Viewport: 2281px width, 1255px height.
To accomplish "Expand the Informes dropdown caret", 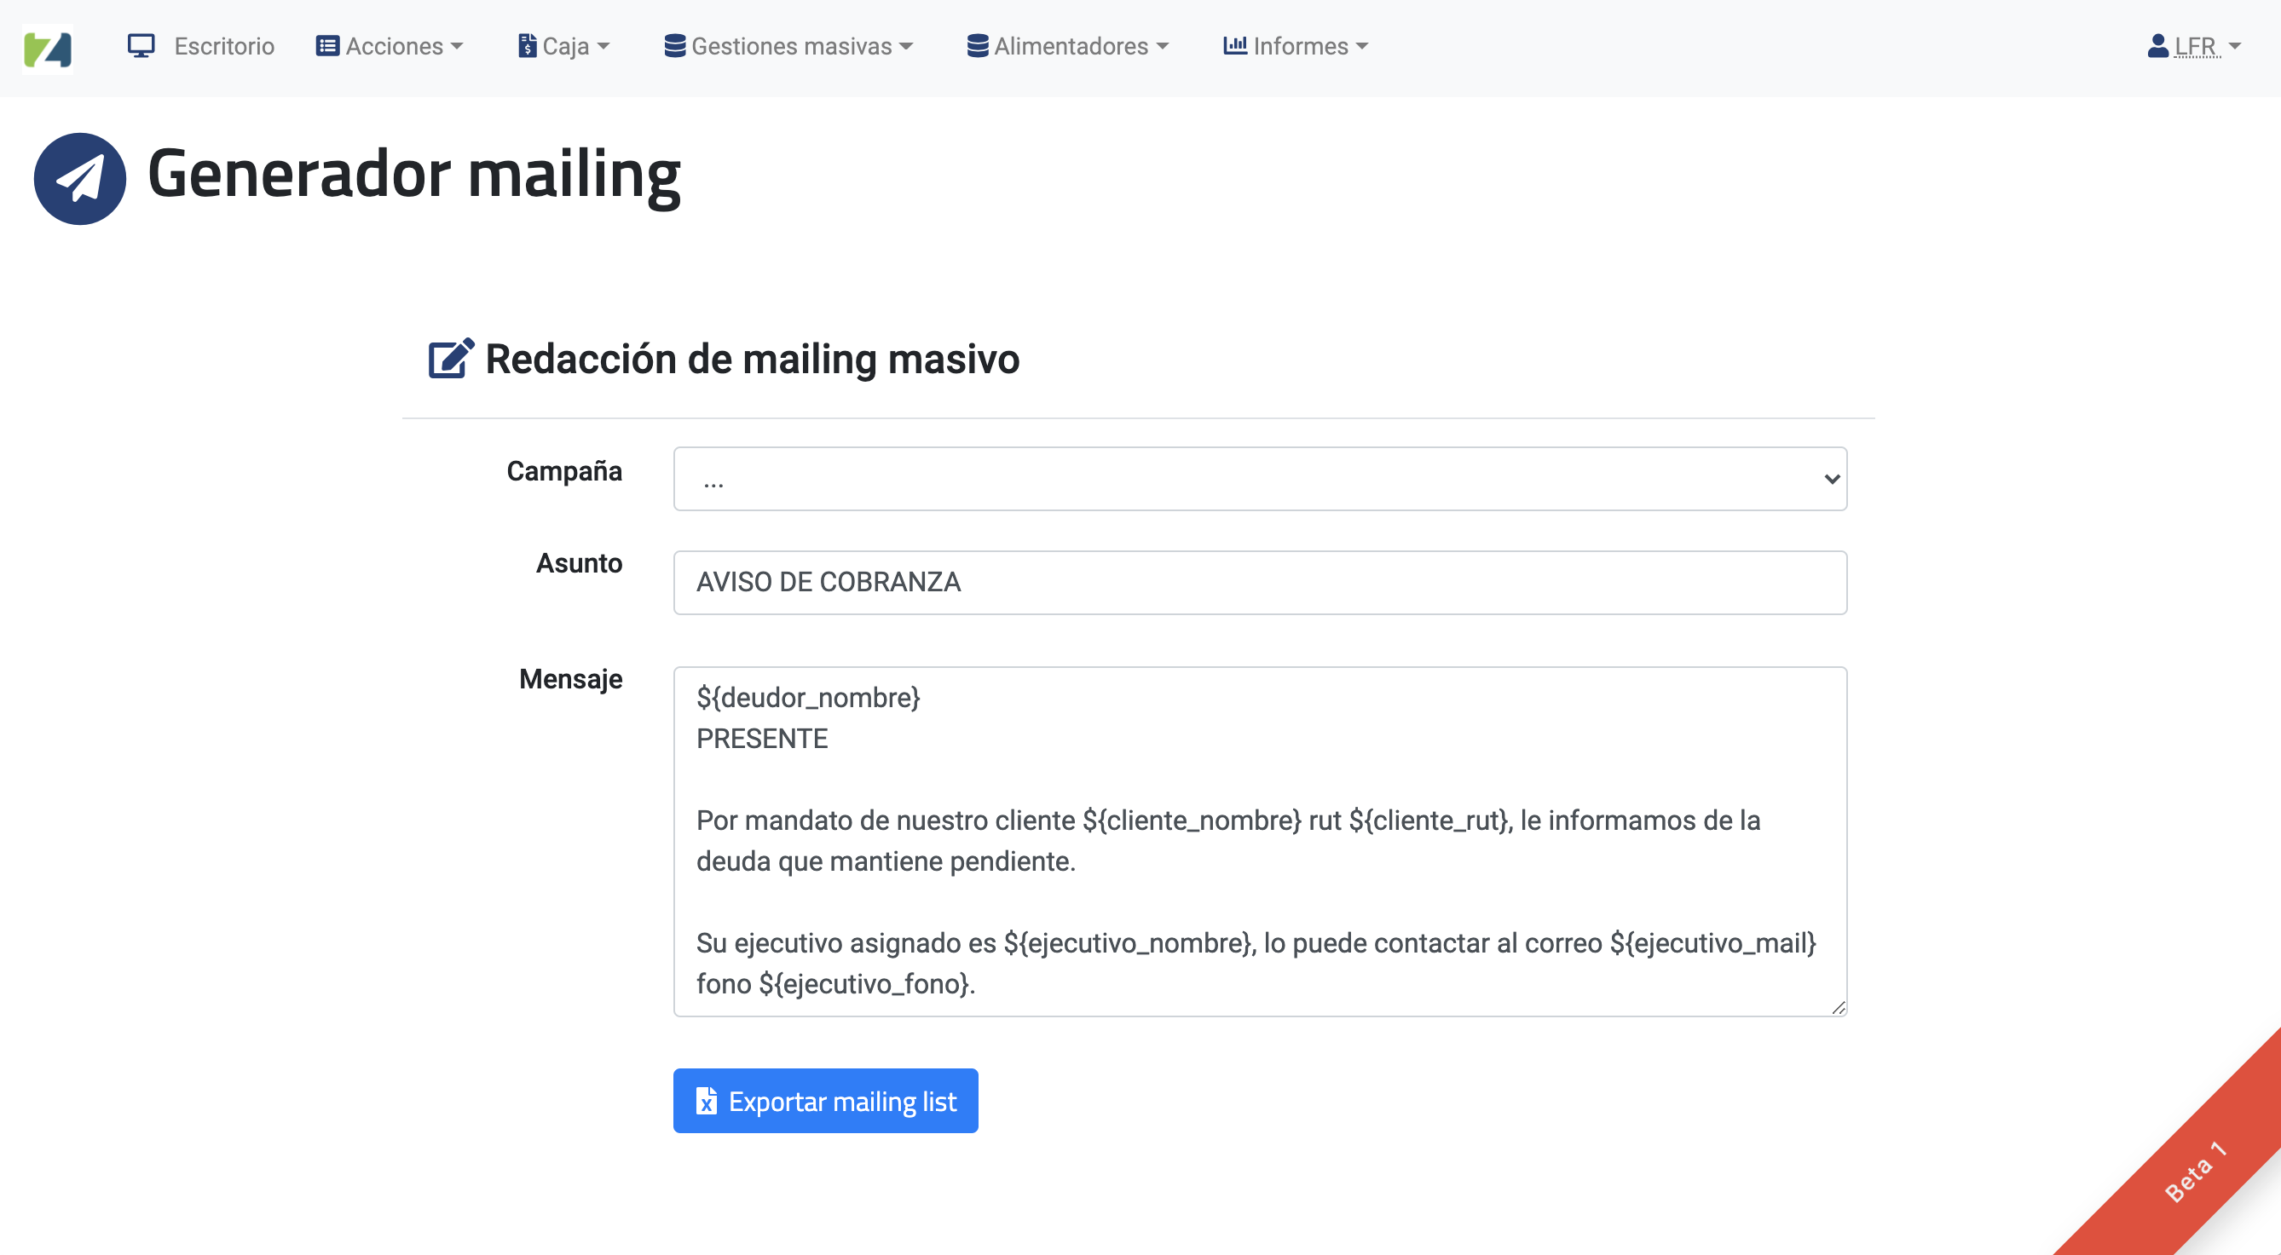I will tap(1362, 46).
